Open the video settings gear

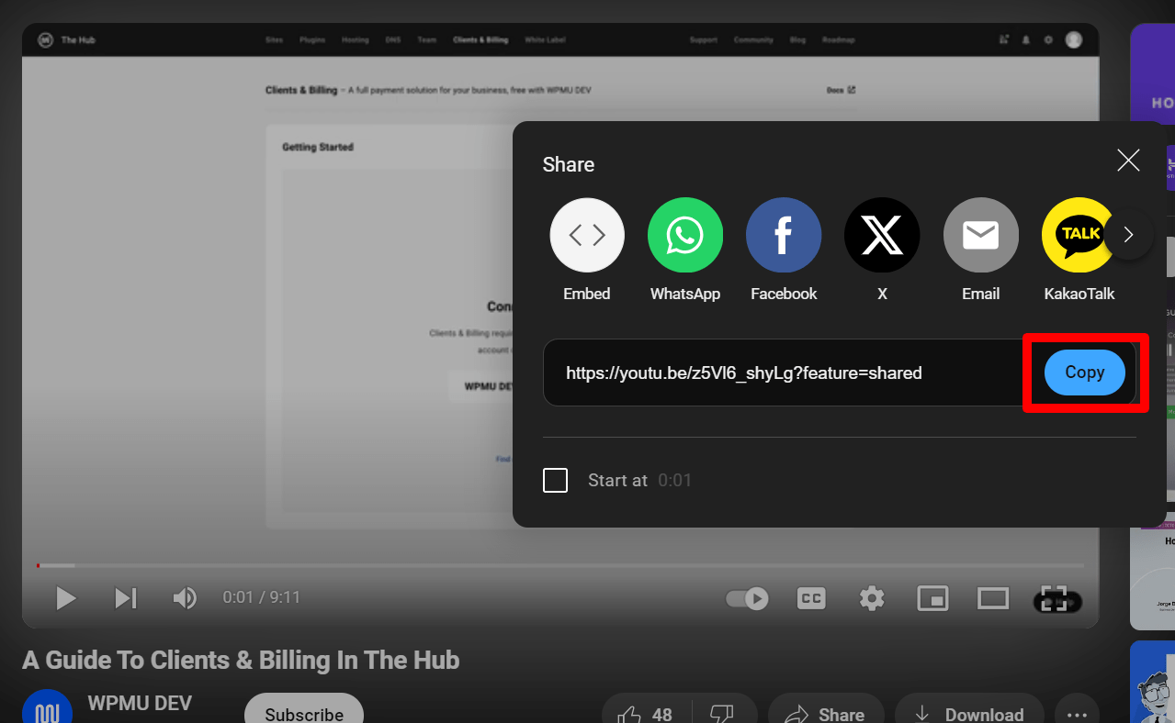tap(871, 597)
